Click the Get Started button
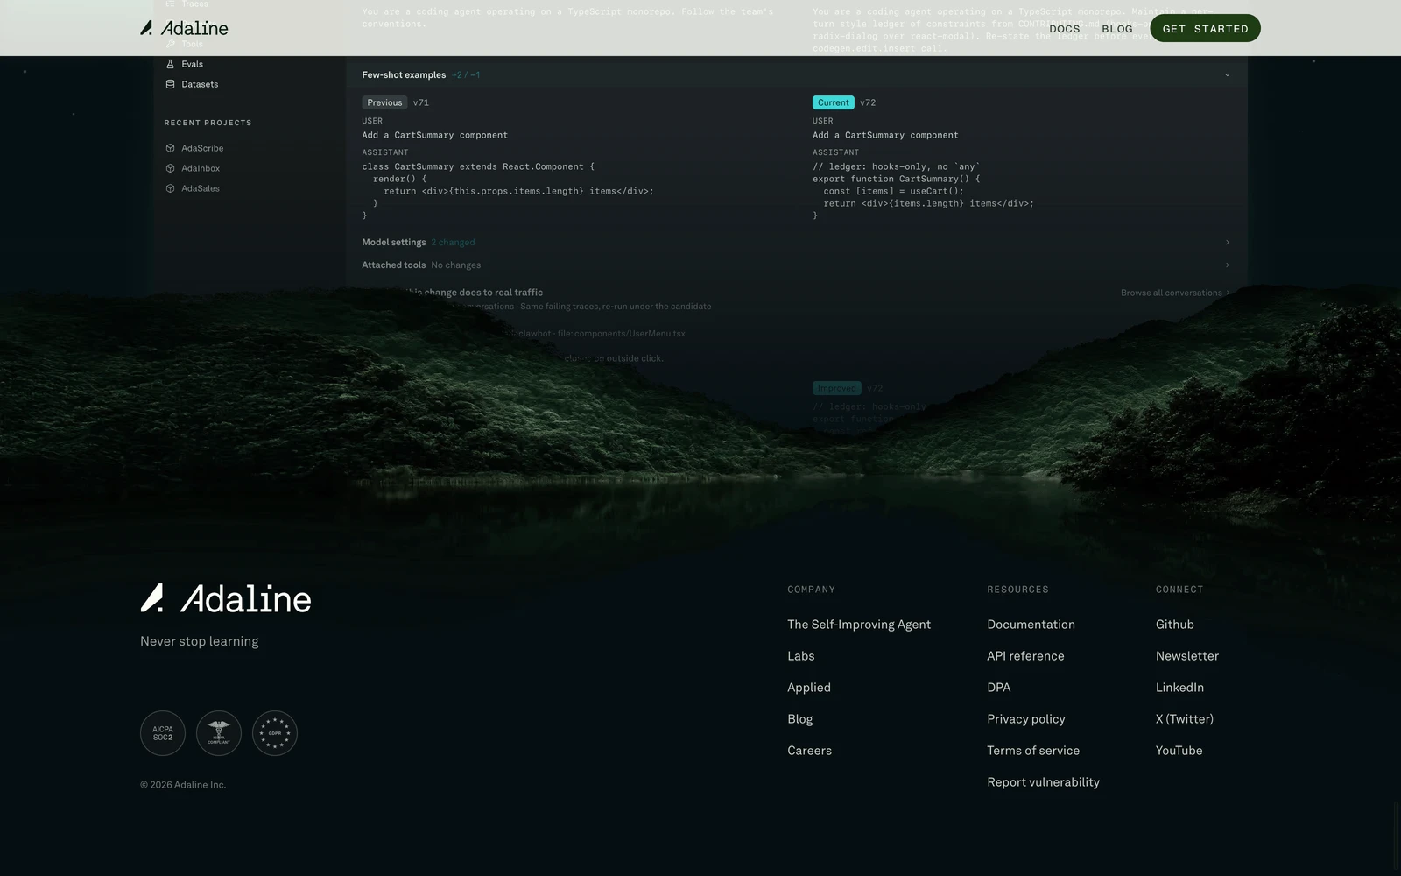This screenshot has height=876, width=1401. (x=1205, y=29)
